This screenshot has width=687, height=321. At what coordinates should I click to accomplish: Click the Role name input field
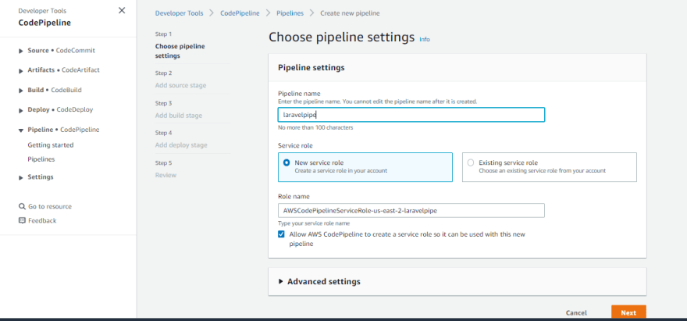411,211
